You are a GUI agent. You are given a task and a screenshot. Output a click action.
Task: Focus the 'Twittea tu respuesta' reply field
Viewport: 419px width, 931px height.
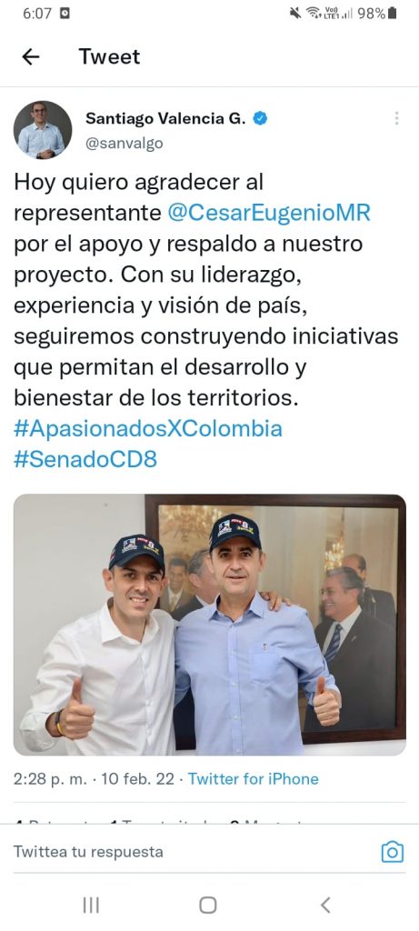(190, 852)
